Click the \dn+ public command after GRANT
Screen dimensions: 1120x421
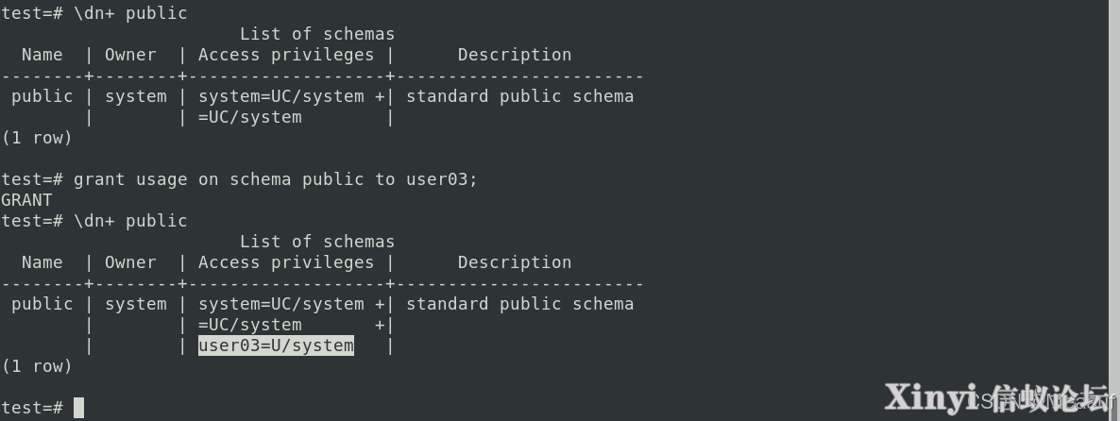click(x=130, y=221)
